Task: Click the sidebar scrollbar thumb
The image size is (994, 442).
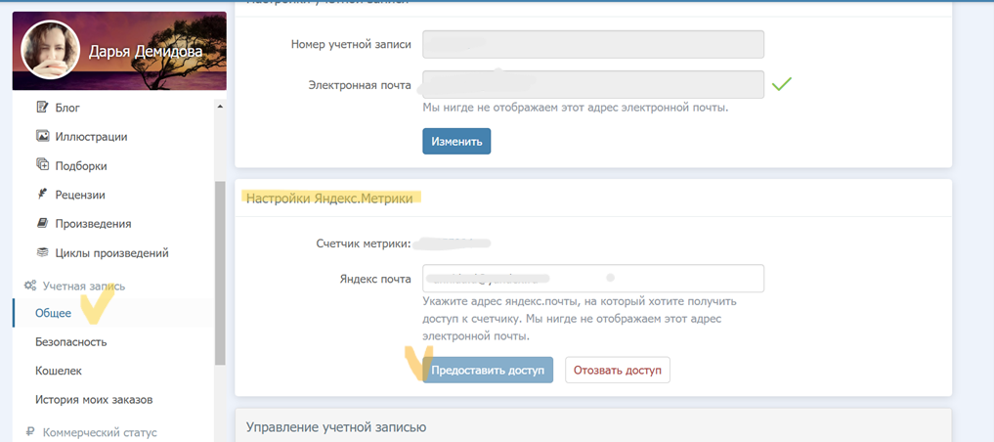Action: click(221, 273)
